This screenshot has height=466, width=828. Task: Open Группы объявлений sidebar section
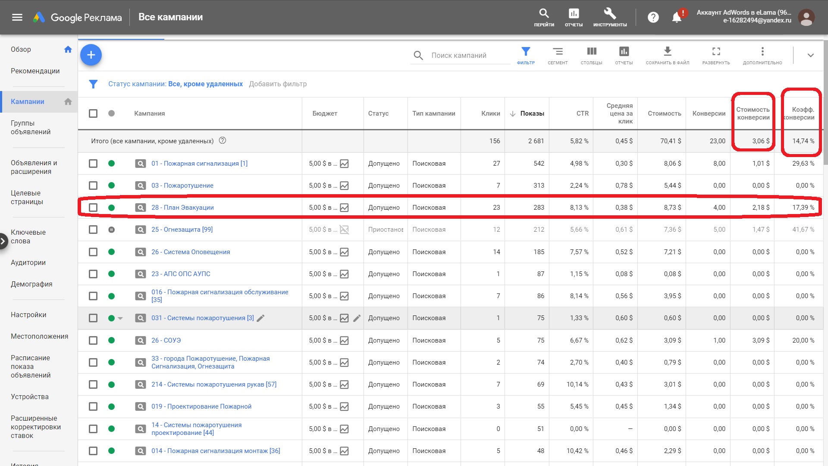coord(30,127)
